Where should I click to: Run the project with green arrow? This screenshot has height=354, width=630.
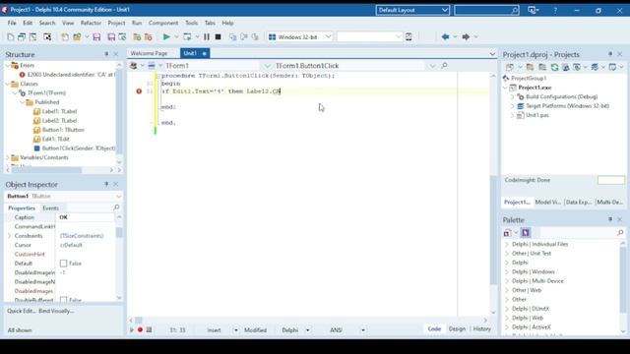pyautogui.click(x=166, y=37)
